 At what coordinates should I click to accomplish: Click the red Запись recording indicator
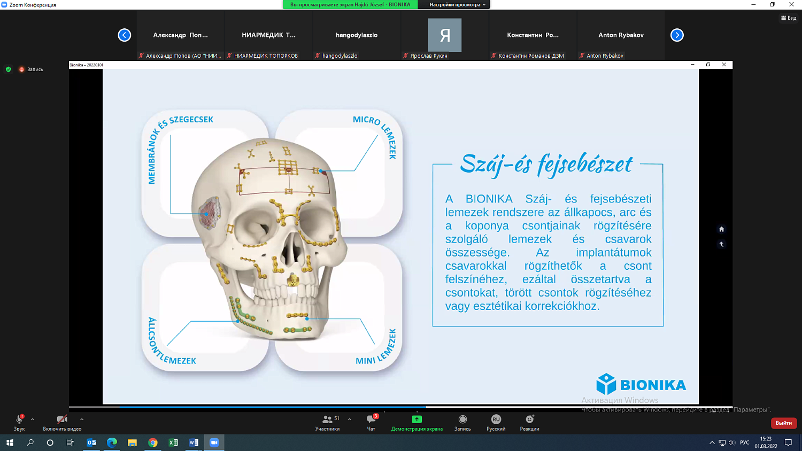pos(31,69)
